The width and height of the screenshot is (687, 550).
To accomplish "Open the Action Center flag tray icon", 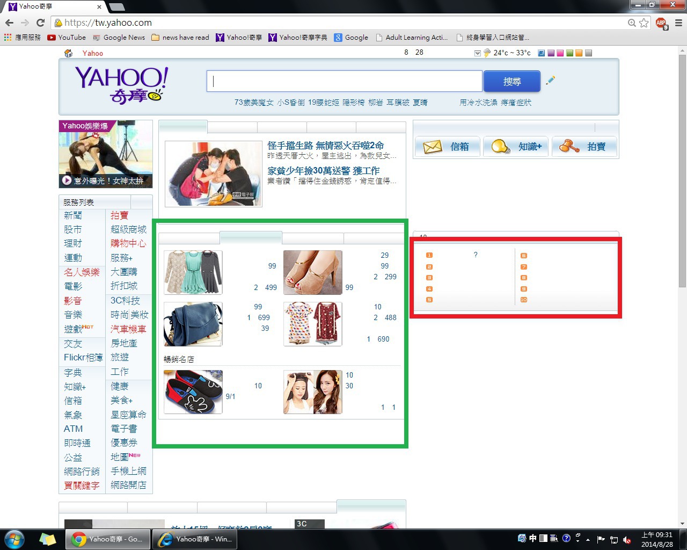I will (x=601, y=540).
